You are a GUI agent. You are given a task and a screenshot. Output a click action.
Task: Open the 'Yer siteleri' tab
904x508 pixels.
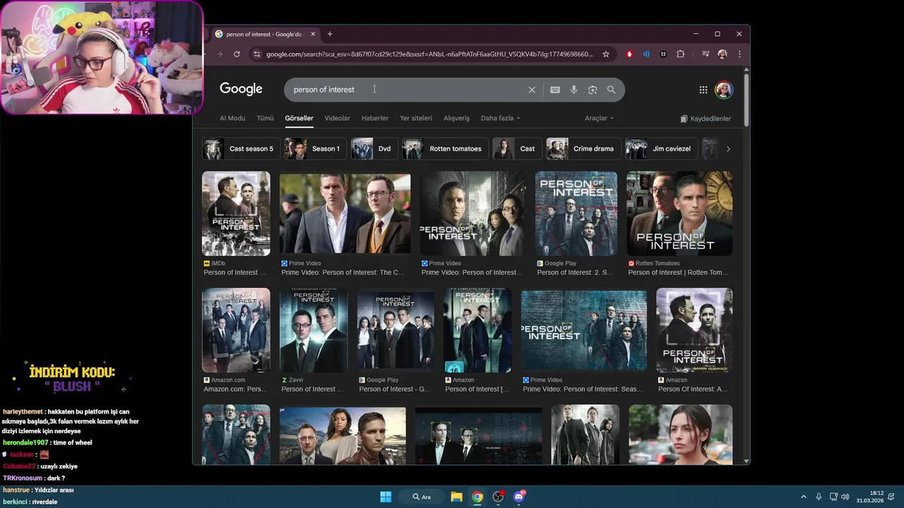[416, 119]
